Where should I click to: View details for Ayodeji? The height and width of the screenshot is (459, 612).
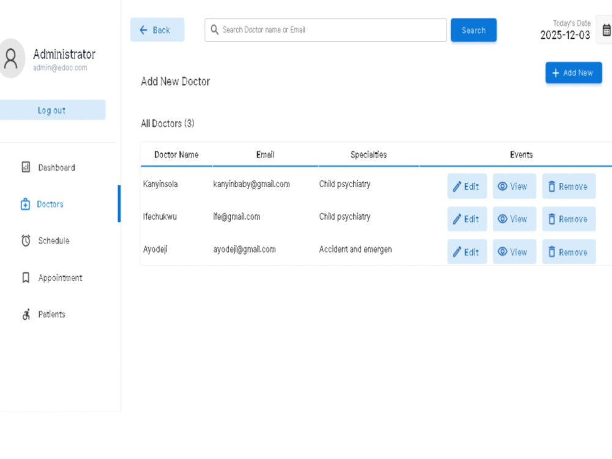(514, 252)
